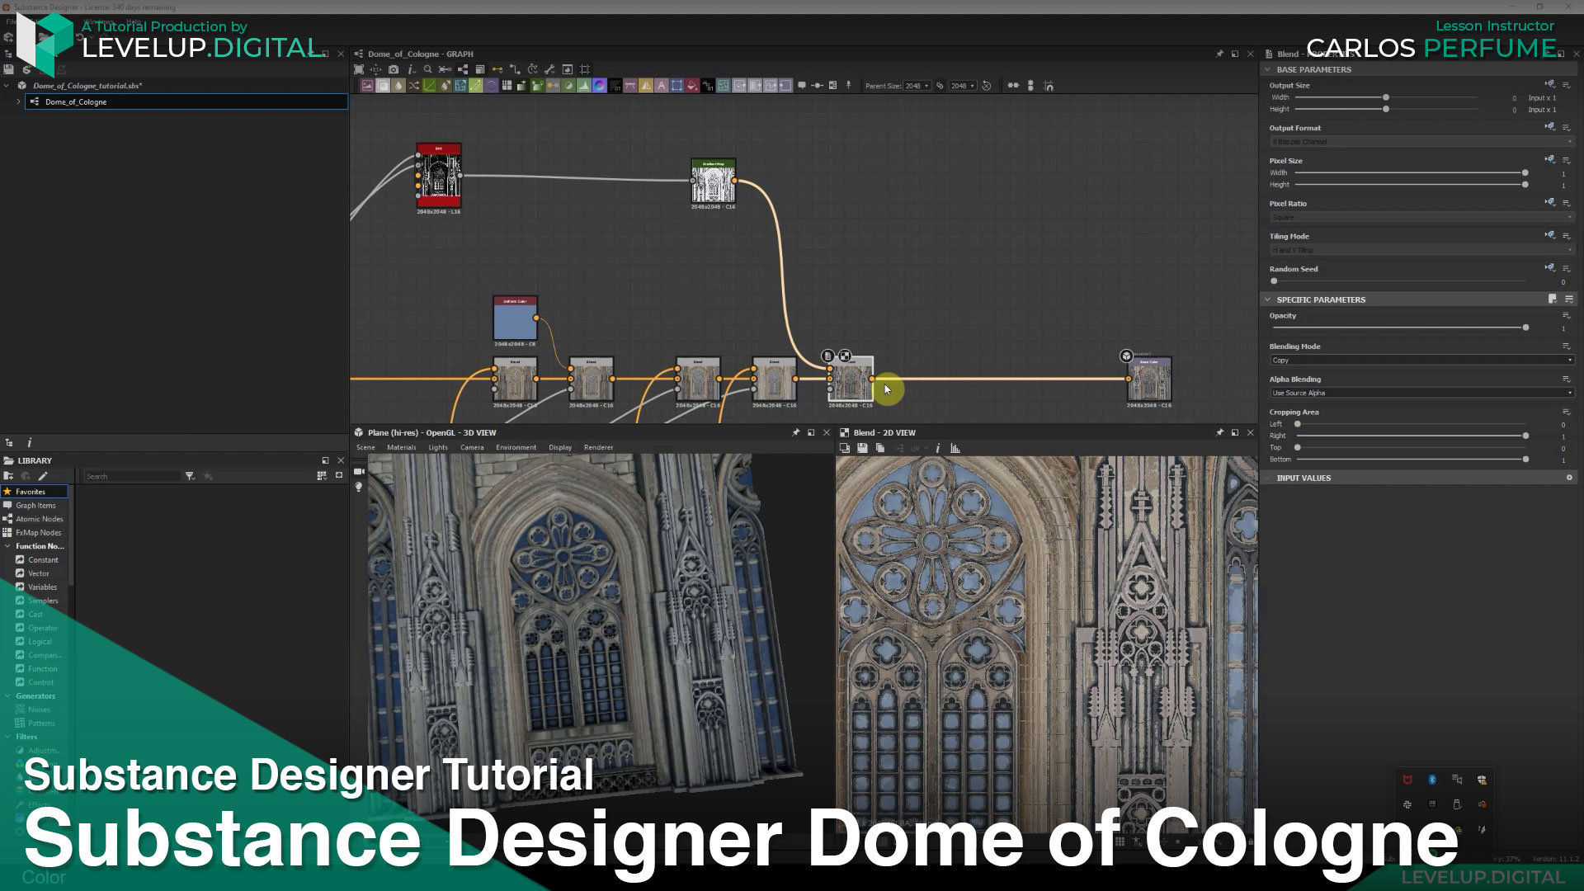Click the copy image icon in 2D view
This screenshot has height=891, width=1584.
tap(880, 448)
